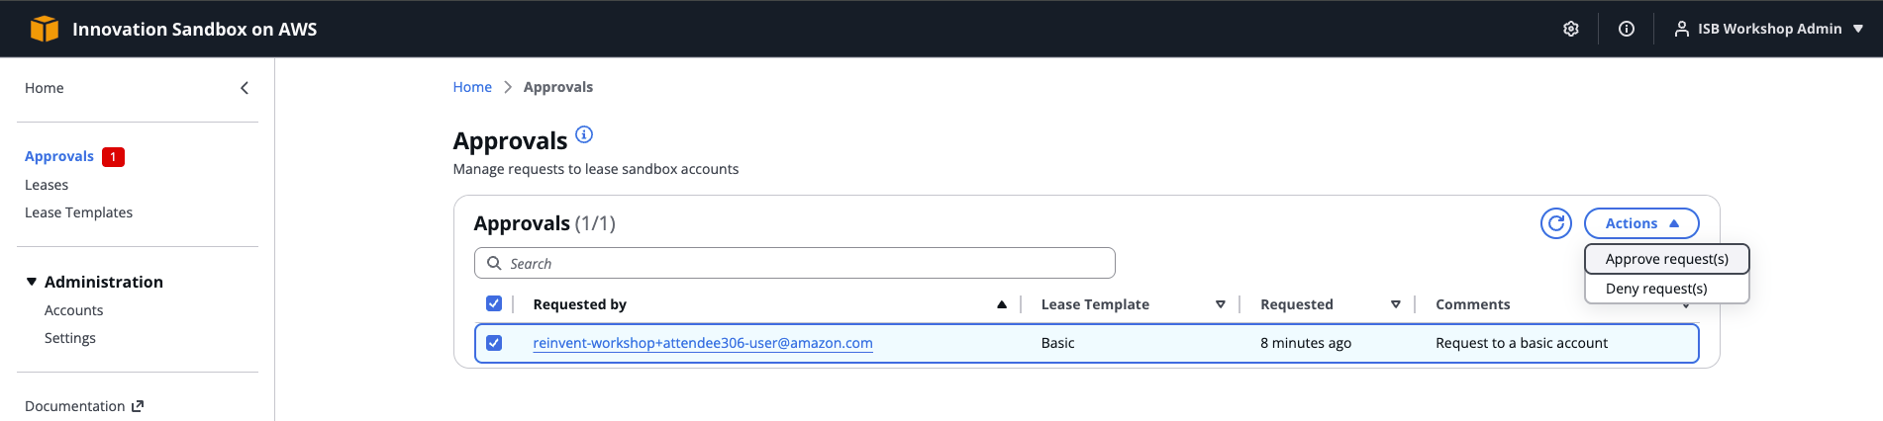
Task: Open Documentation external link
Action: [84, 406]
